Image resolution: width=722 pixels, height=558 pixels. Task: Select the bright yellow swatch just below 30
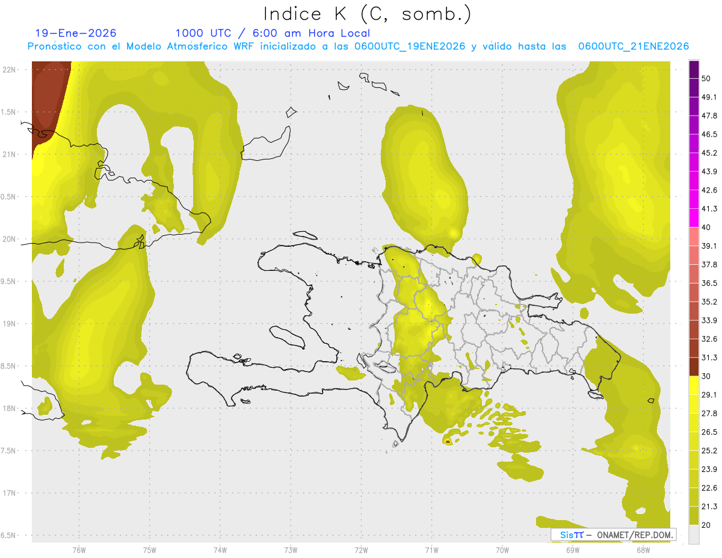694,385
